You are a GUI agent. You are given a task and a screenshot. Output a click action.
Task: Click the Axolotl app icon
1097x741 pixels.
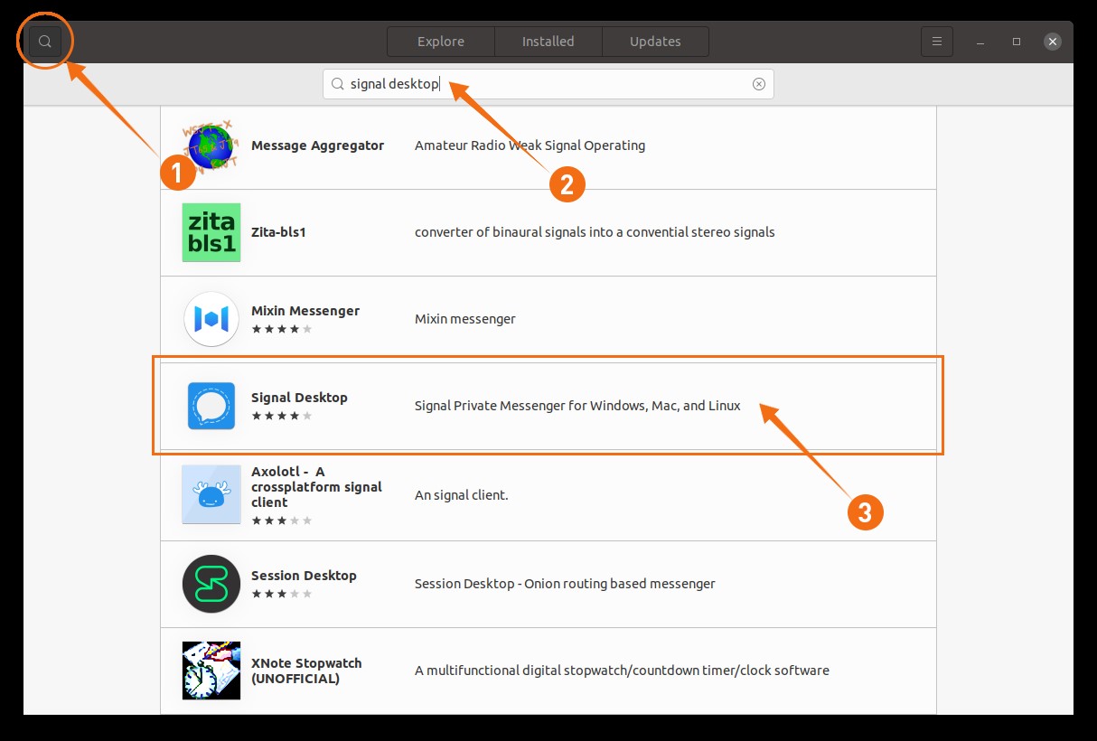211,494
